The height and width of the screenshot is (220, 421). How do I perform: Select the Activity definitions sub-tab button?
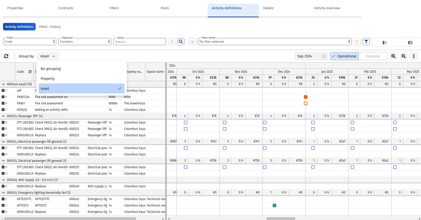tap(19, 27)
